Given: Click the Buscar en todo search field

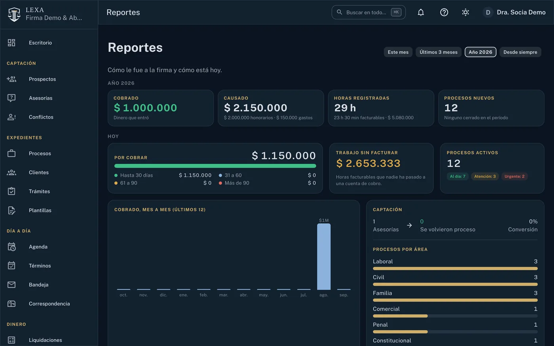Looking at the screenshot, I should (368, 12).
